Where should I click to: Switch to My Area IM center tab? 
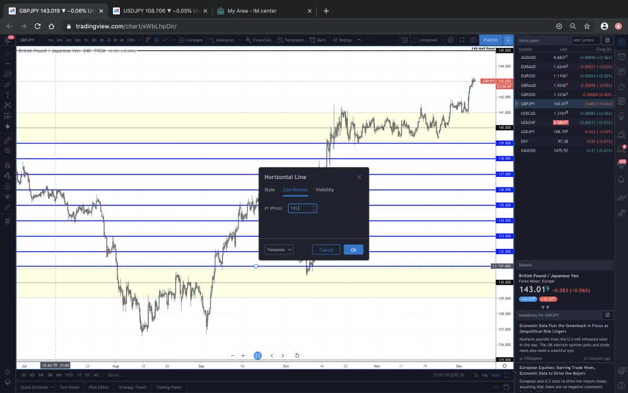coord(264,11)
